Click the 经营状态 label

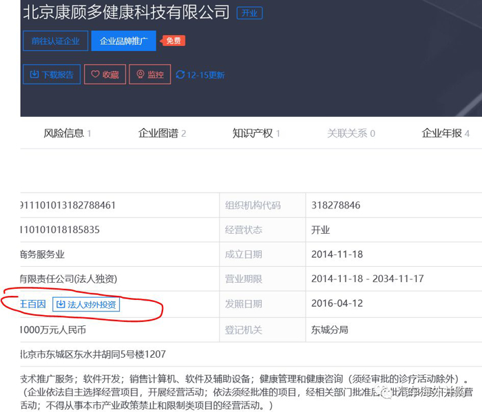[244, 230]
